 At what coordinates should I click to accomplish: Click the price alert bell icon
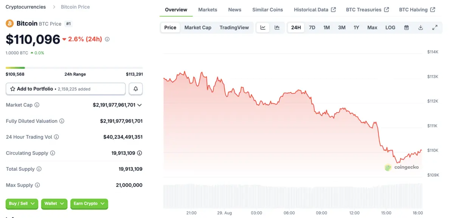(x=136, y=89)
